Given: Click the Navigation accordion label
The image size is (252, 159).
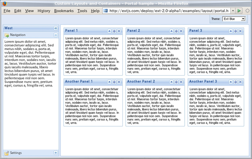Looking at the screenshot, I should pos(18,35).
